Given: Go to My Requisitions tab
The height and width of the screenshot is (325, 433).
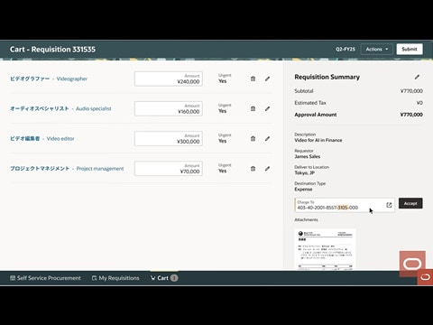Looking at the screenshot, I should 115,278.
